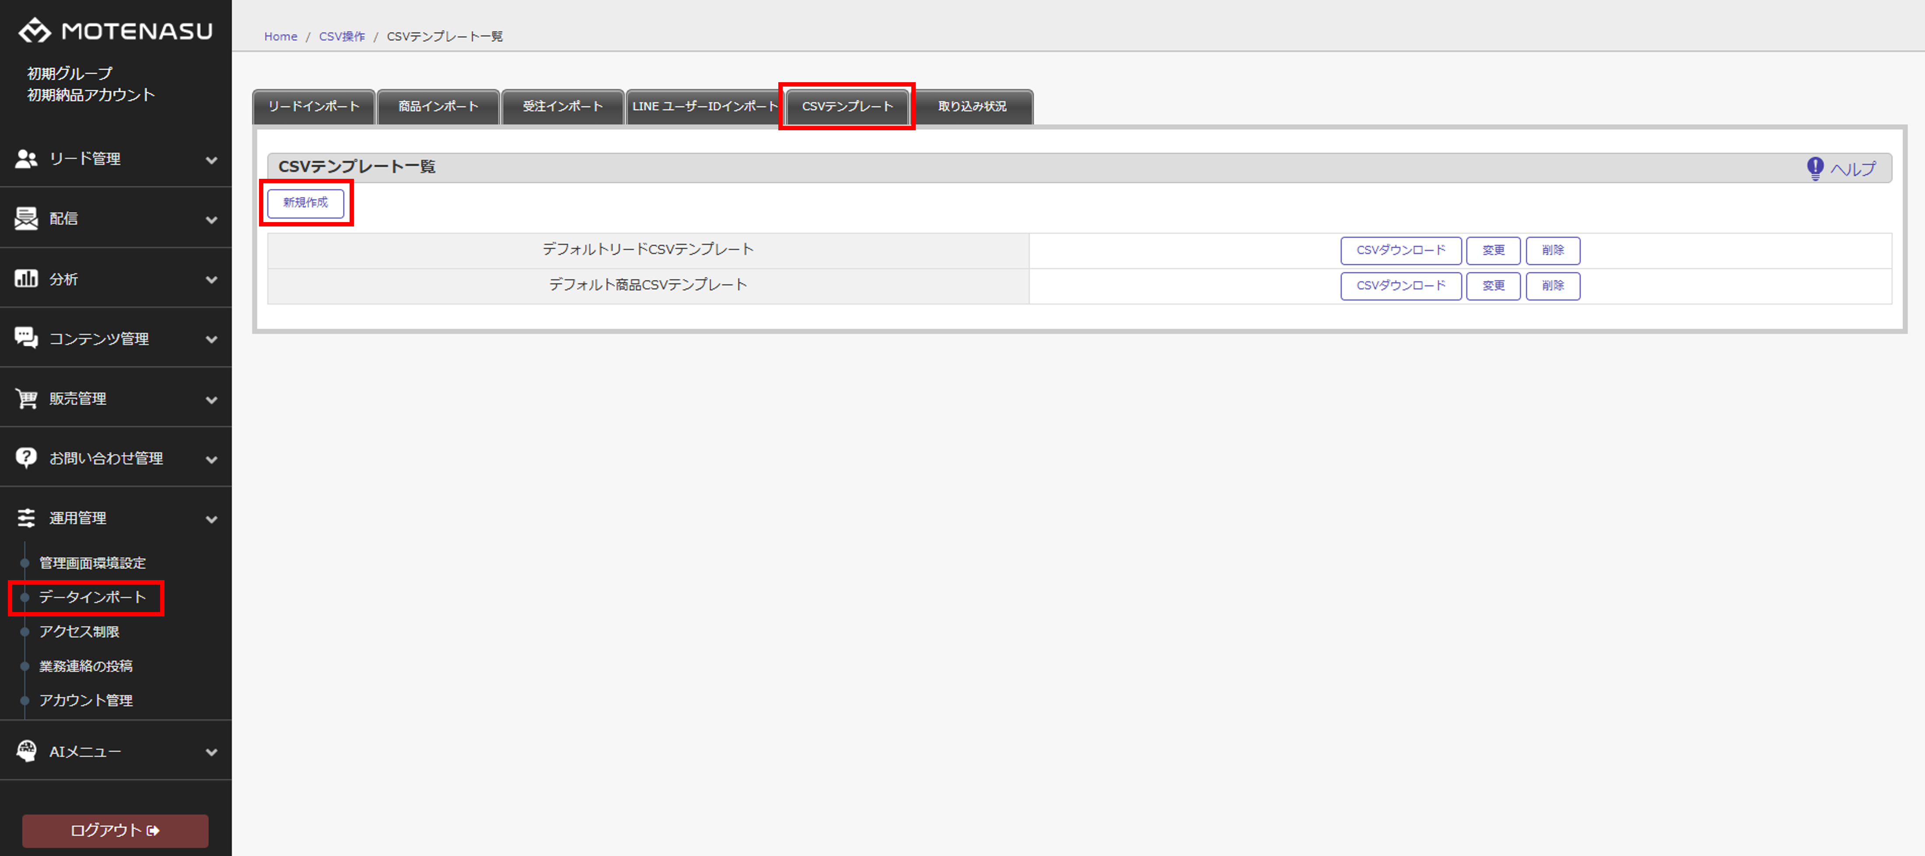Click the Home breadcrumb link
The width and height of the screenshot is (1925, 856).
pos(280,37)
